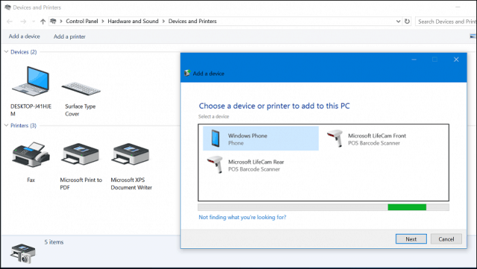
Task: Collapse the Devices (2) group
Action: (x=6, y=52)
